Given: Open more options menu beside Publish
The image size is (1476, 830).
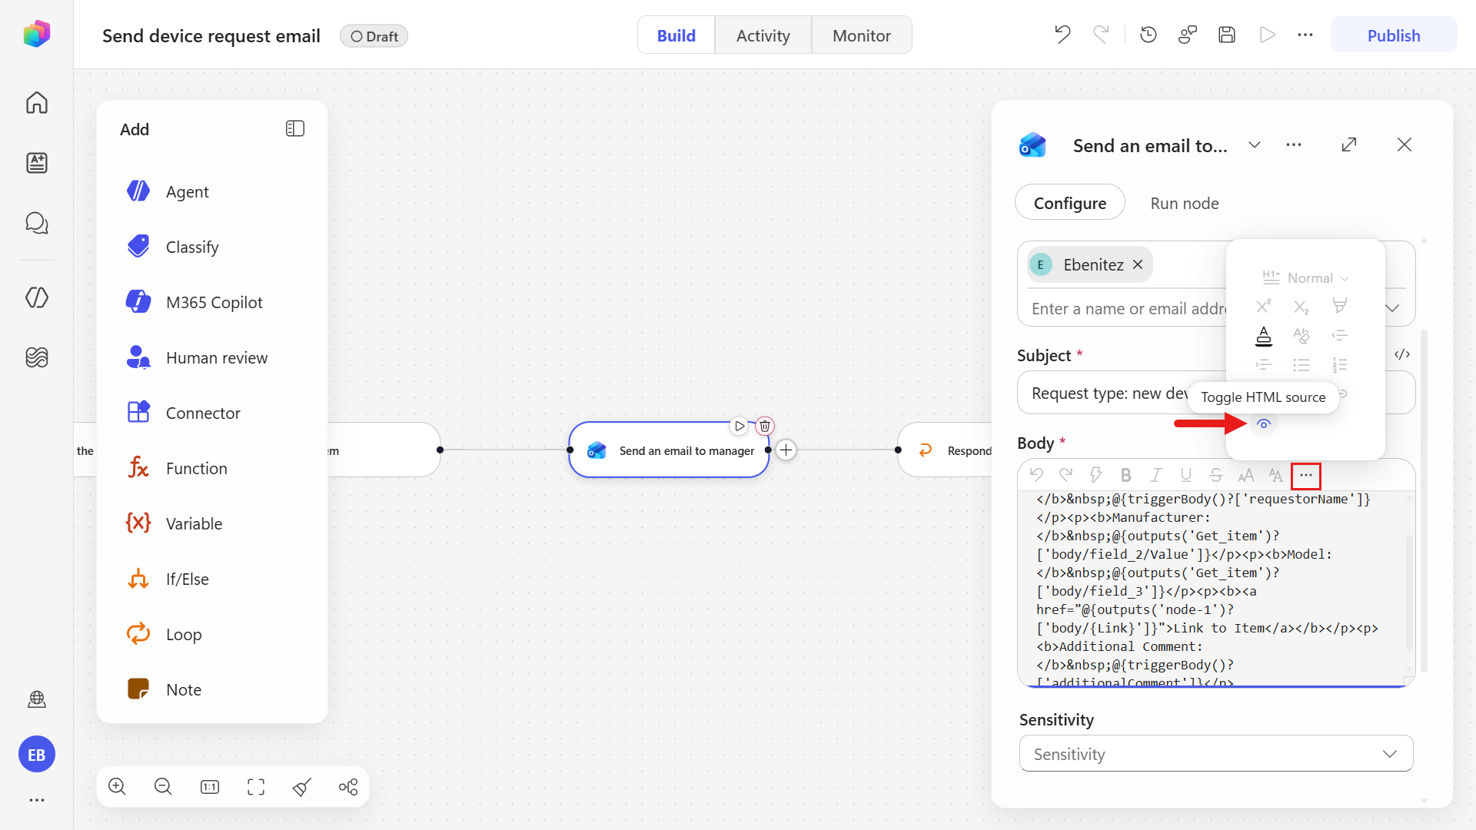Looking at the screenshot, I should tap(1305, 35).
